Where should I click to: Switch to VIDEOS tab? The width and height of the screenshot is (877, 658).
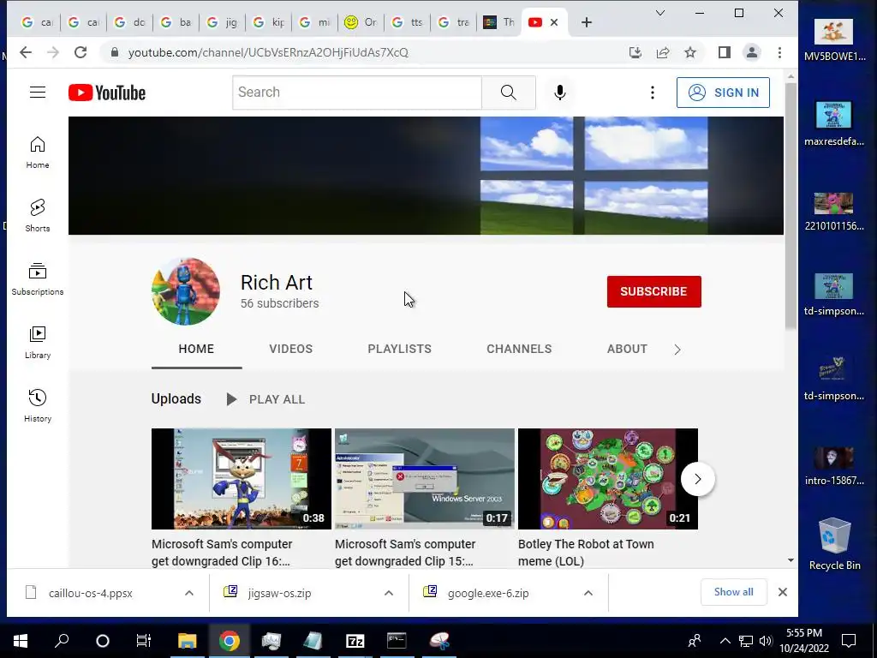coord(291,350)
